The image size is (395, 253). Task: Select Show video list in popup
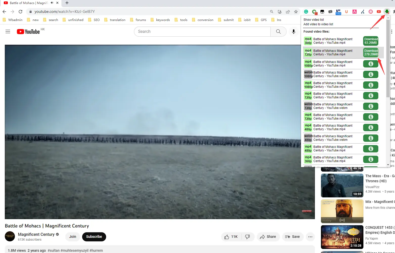click(x=314, y=20)
